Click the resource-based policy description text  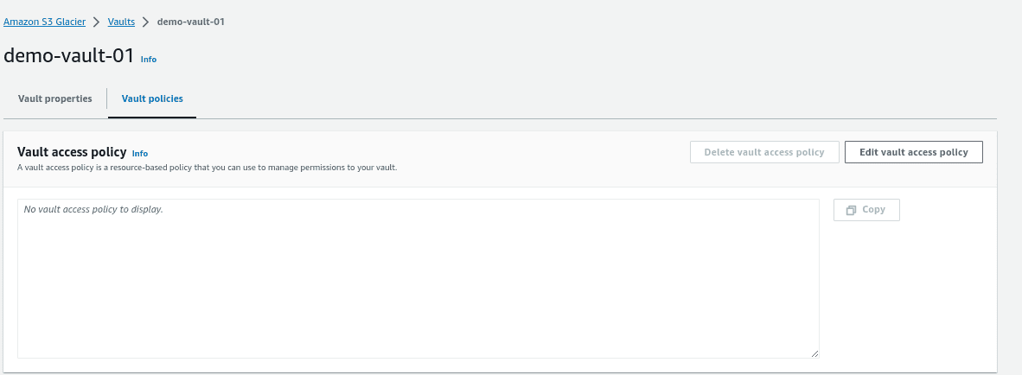208,168
